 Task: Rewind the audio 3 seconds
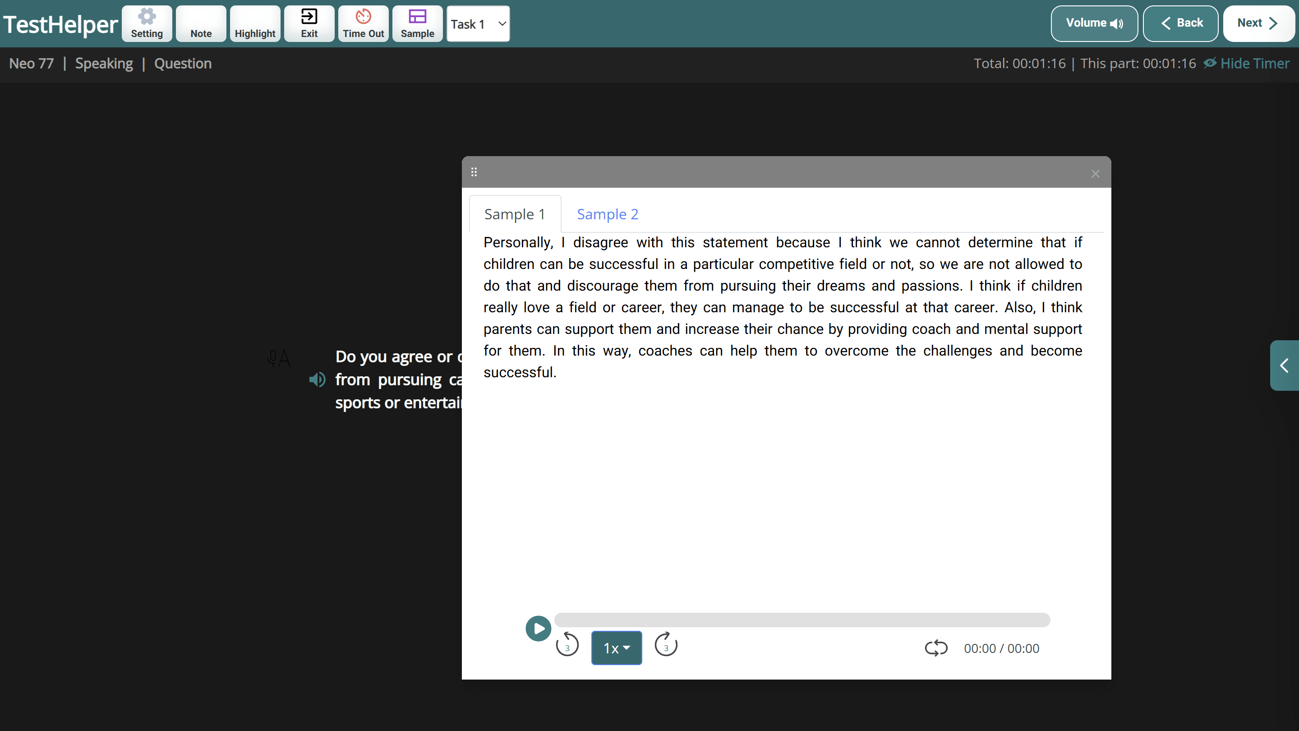coord(567,646)
